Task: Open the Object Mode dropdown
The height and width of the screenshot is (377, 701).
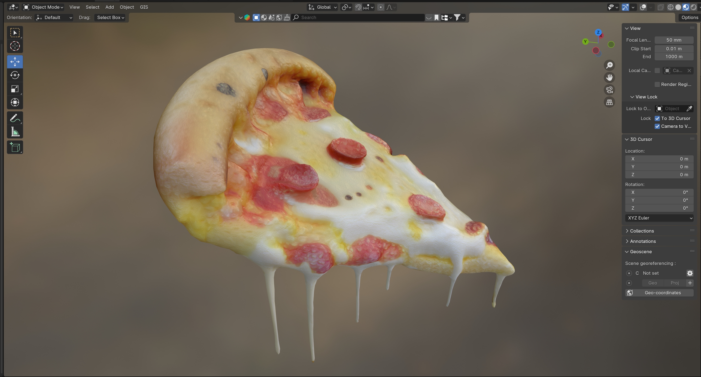Action: click(x=44, y=7)
